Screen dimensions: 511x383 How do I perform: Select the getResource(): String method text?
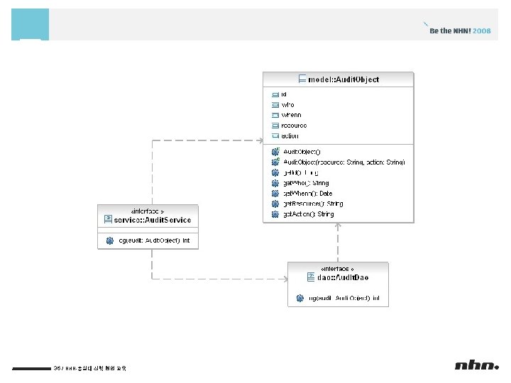[x=313, y=204]
